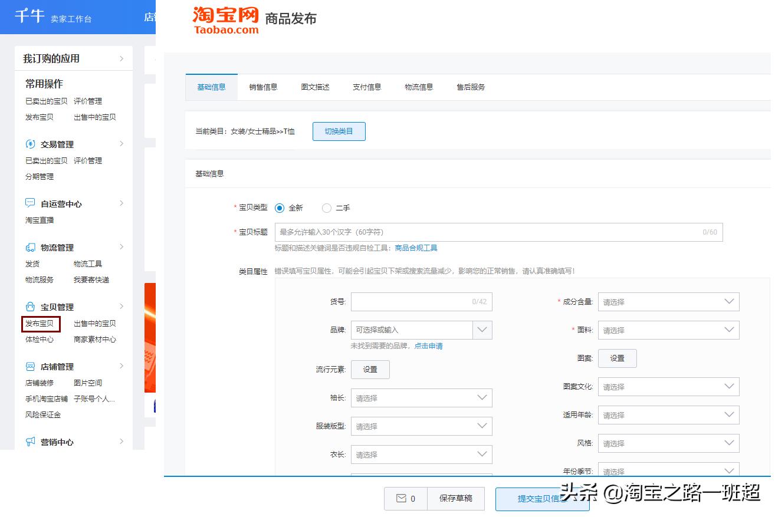Click the 切换类目 category switch button
The height and width of the screenshot is (517, 775).
(339, 131)
